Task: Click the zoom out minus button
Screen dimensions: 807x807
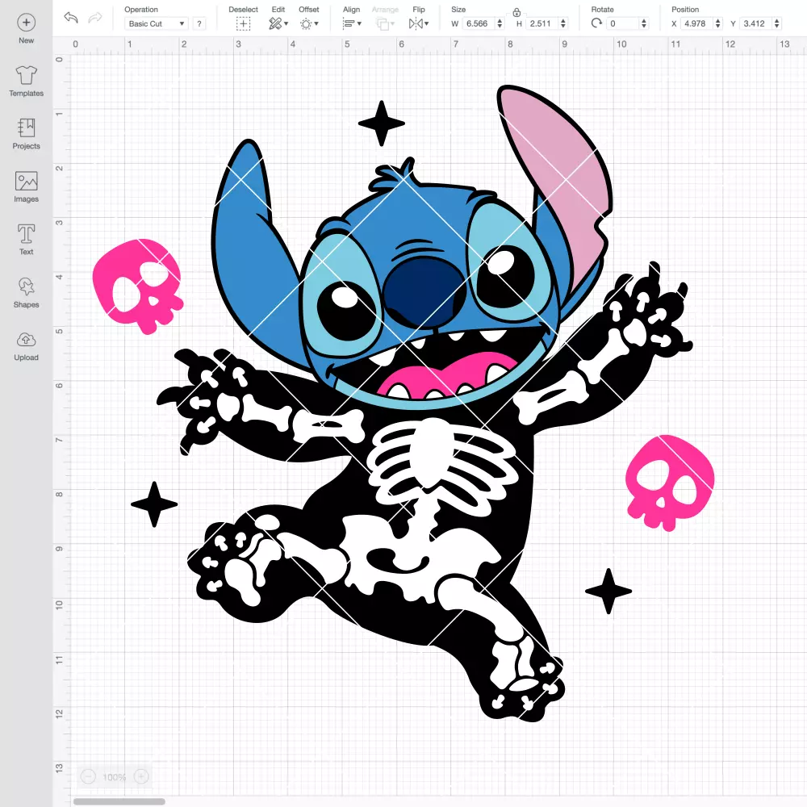Action: 88,776
